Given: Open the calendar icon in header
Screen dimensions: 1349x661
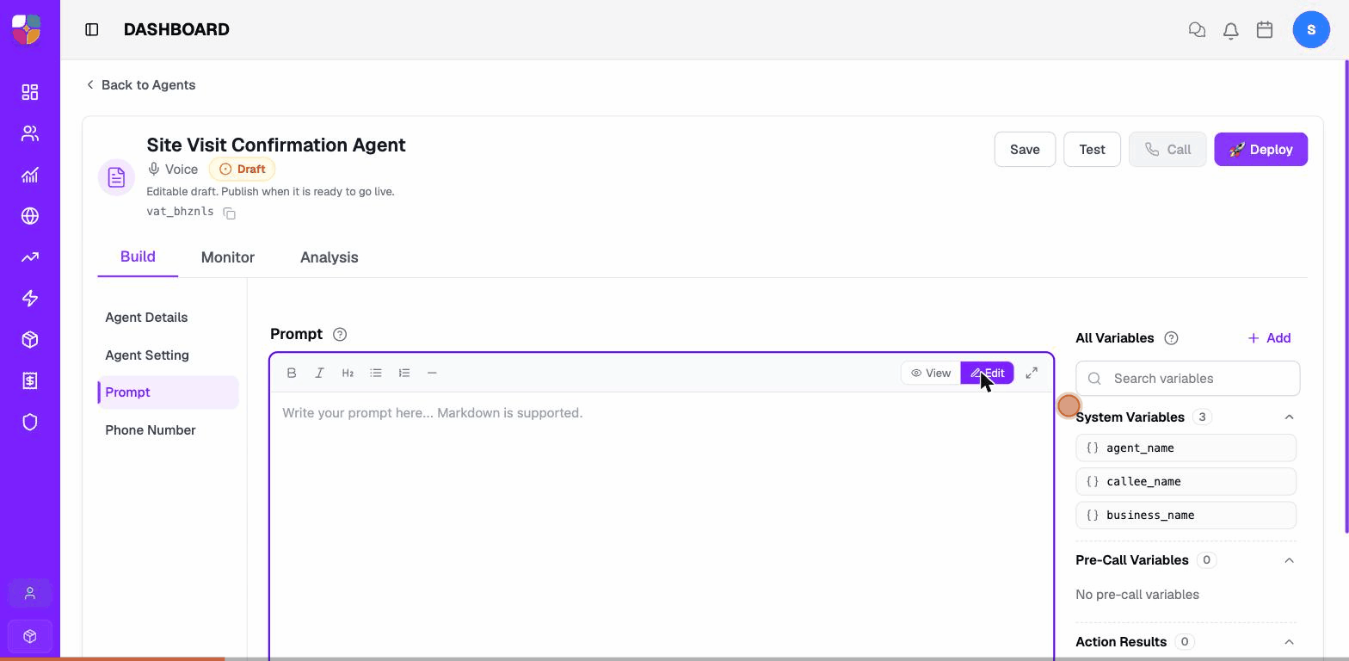Looking at the screenshot, I should click(1265, 29).
